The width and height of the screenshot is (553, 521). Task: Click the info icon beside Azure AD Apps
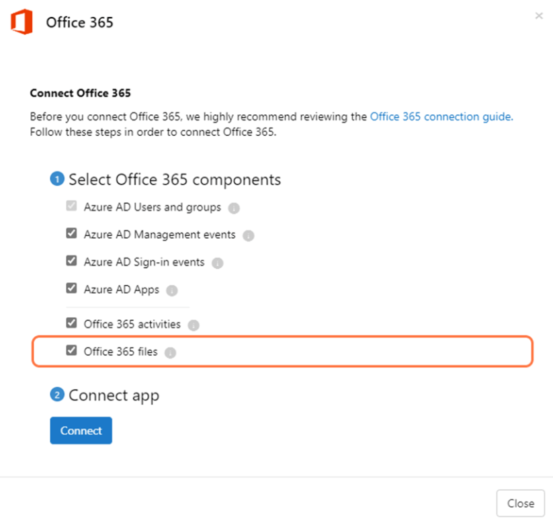[173, 290]
